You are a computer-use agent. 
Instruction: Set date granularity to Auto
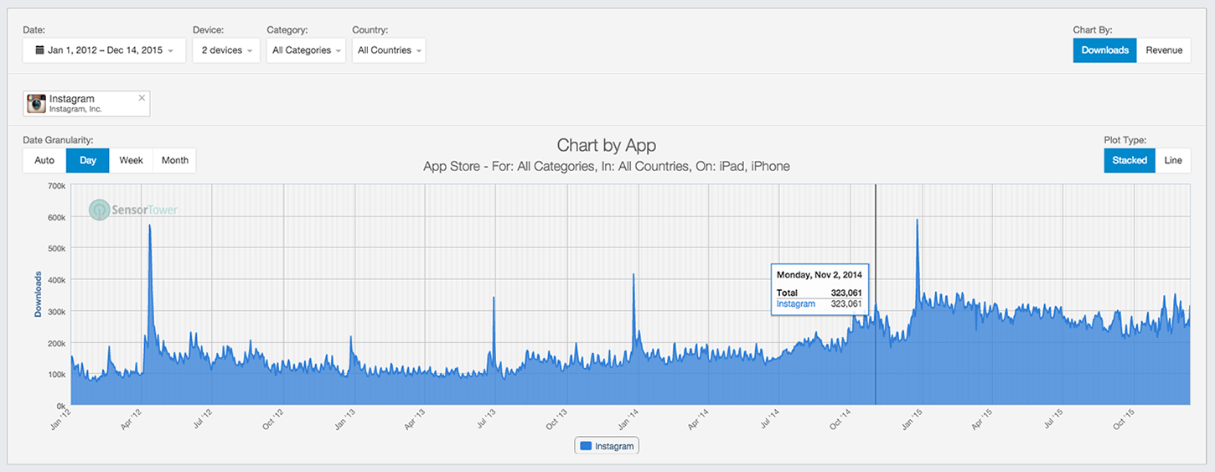coord(44,160)
